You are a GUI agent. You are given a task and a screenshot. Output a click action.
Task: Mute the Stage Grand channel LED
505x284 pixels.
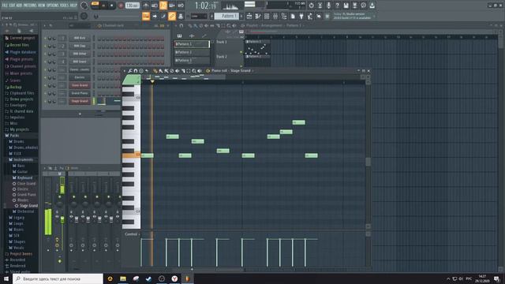(46, 101)
